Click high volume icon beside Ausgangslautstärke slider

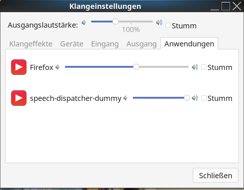tap(159, 22)
